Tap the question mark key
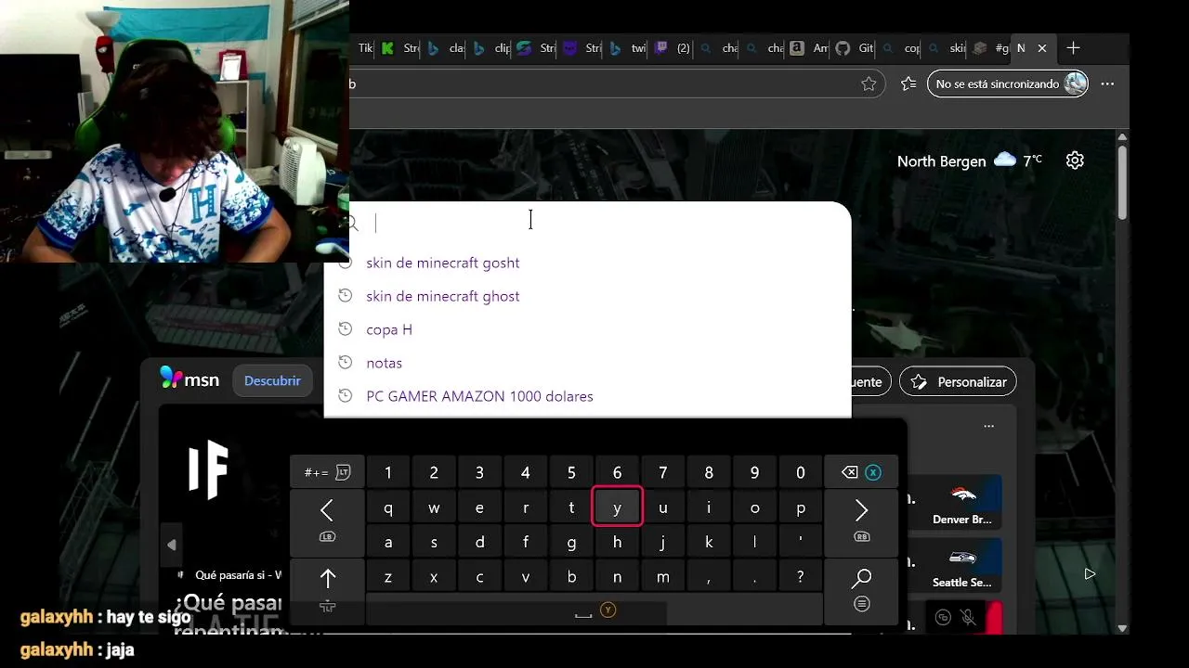Screen dimensions: 1189x668 tap(800, 576)
